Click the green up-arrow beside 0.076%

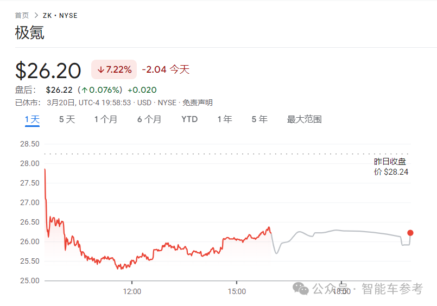pyautogui.click(x=84, y=90)
